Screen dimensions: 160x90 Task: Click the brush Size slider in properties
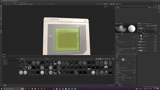pos(125,42)
